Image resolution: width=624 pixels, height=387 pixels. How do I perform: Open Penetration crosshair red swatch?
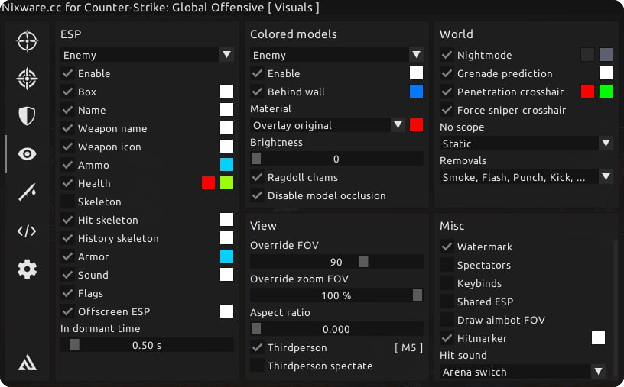(588, 92)
